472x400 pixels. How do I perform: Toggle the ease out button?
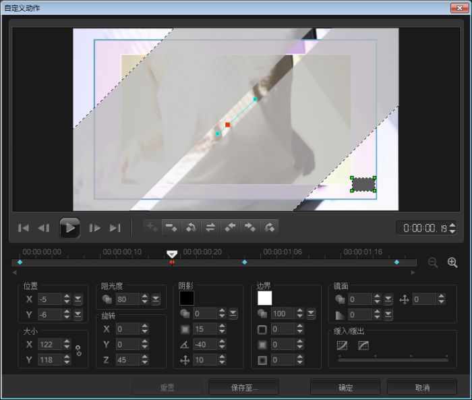point(363,345)
